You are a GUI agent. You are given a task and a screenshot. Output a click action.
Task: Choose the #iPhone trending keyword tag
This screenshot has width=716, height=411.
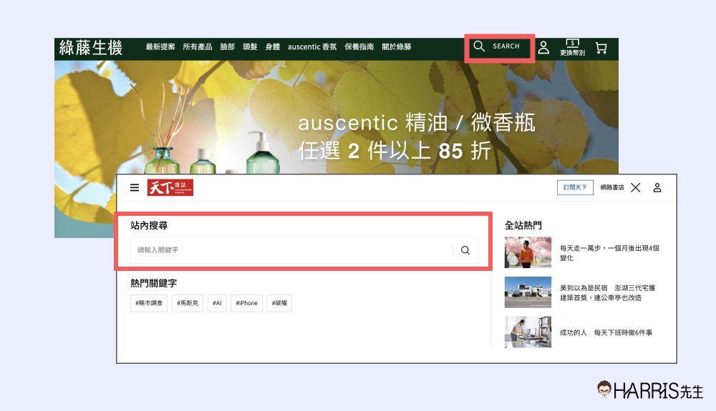coord(246,303)
